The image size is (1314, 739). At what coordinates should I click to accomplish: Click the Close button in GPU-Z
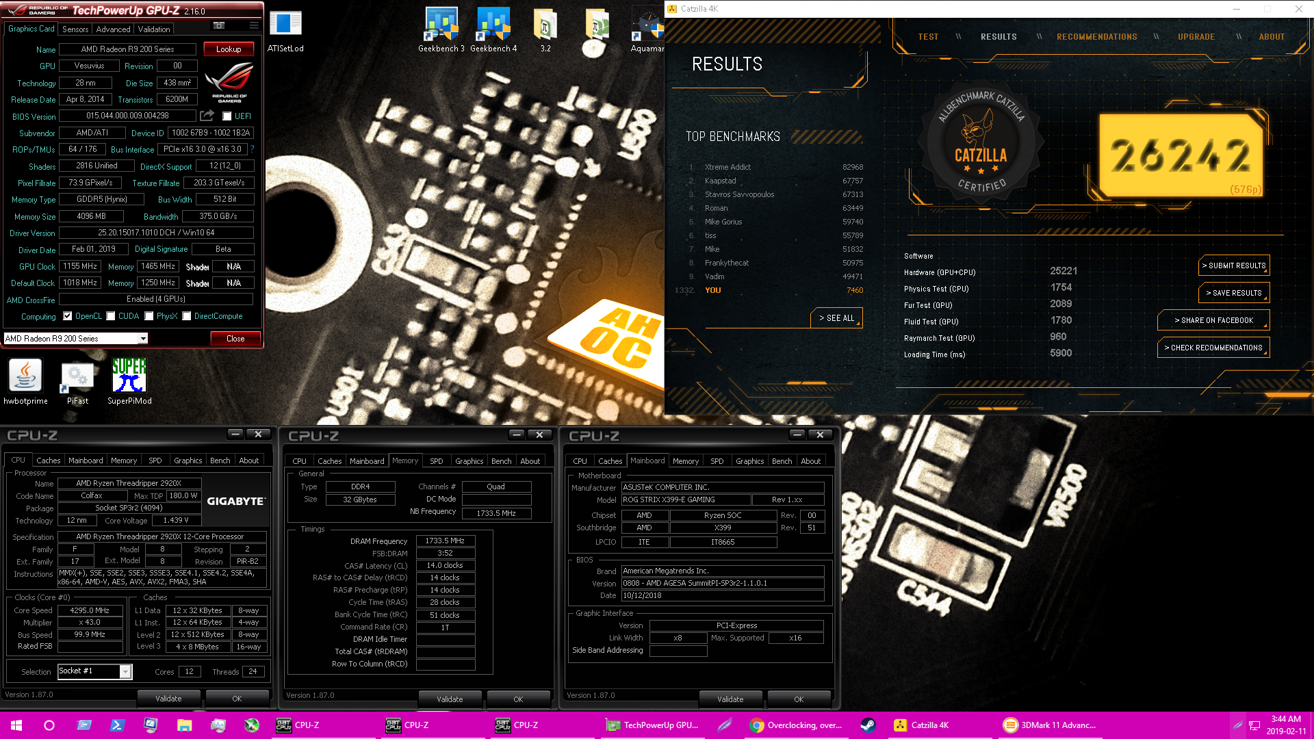click(235, 339)
